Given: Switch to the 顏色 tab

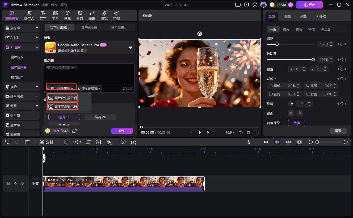Looking at the screenshot, I should [x=303, y=16].
